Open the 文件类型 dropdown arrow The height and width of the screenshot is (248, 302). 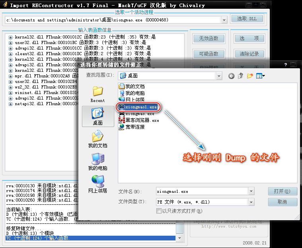click(x=251, y=202)
